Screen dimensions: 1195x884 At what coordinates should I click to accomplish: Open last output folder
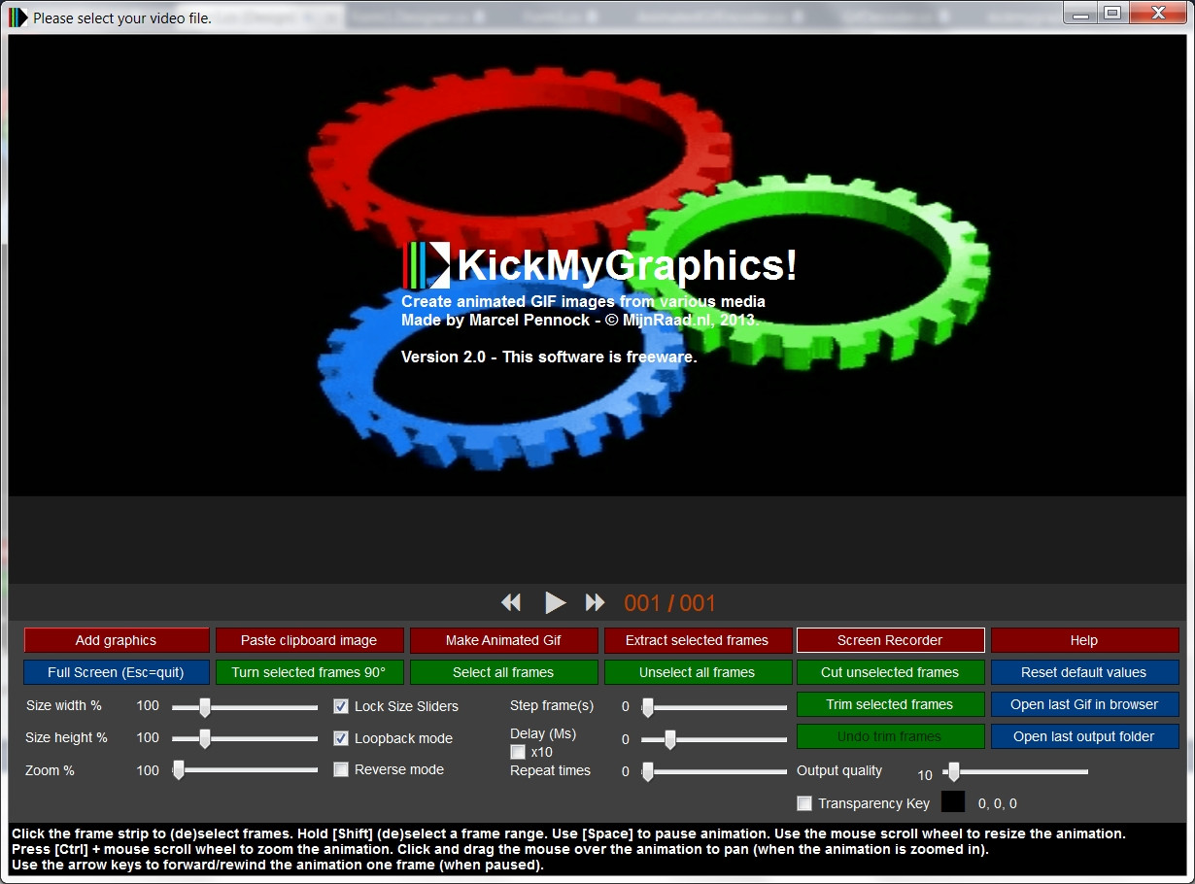(x=1084, y=736)
